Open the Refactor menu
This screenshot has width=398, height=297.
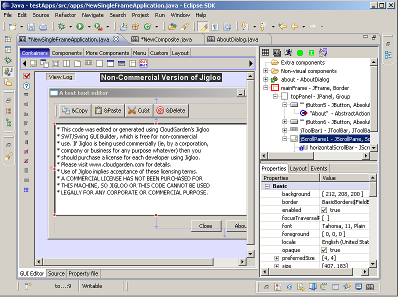65,15
